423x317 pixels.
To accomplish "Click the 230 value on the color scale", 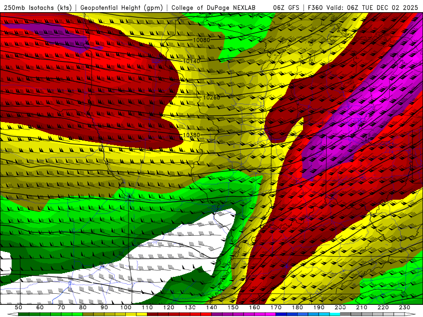I will click(x=404, y=307).
